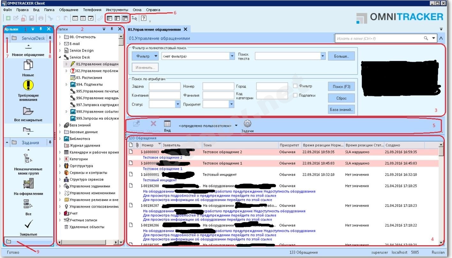Open the Статус dropdown
The height and width of the screenshot is (258, 452).
(178, 104)
